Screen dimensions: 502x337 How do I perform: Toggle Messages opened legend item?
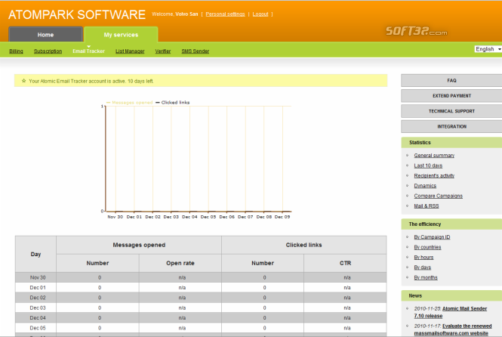pyautogui.click(x=129, y=103)
